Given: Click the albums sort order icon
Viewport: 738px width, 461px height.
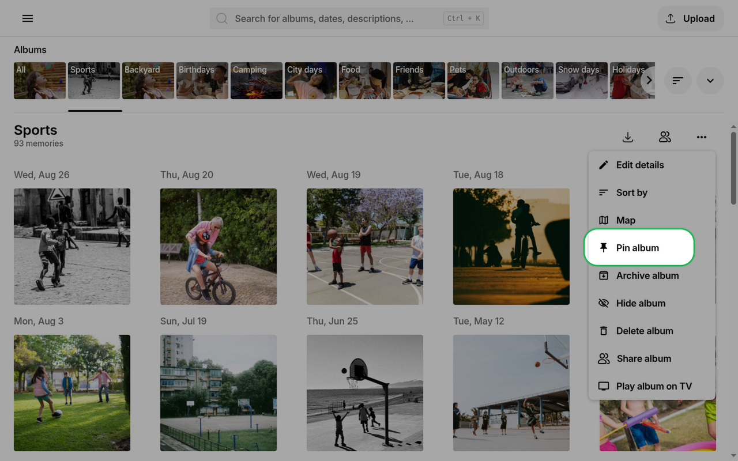Looking at the screenshot, I should point(678,81).
